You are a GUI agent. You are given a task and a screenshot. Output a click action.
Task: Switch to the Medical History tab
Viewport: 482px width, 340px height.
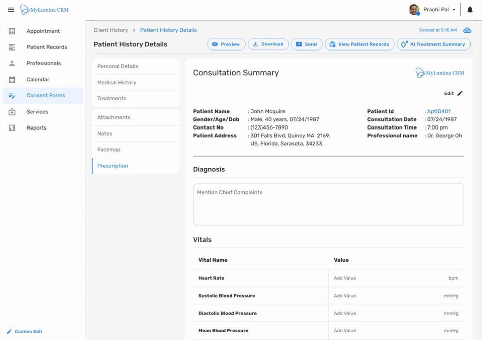click(117, 82)
